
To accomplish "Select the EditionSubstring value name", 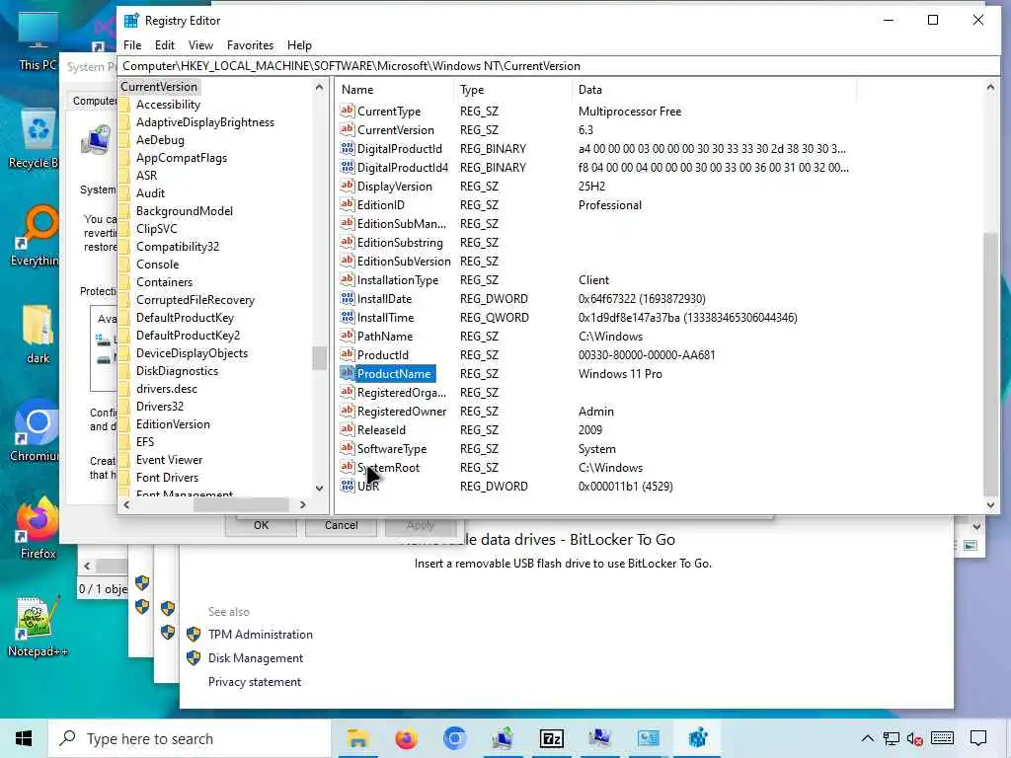I will [x=400, y=243].
